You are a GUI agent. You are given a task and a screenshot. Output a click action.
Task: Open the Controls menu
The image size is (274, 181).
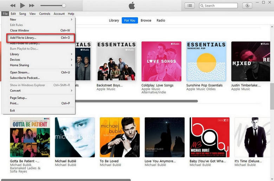pos(45,14)
